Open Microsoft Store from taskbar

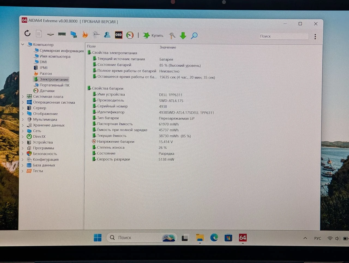coord(228,238)
